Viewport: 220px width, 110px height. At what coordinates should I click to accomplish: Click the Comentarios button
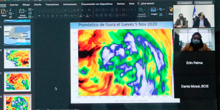204,3
